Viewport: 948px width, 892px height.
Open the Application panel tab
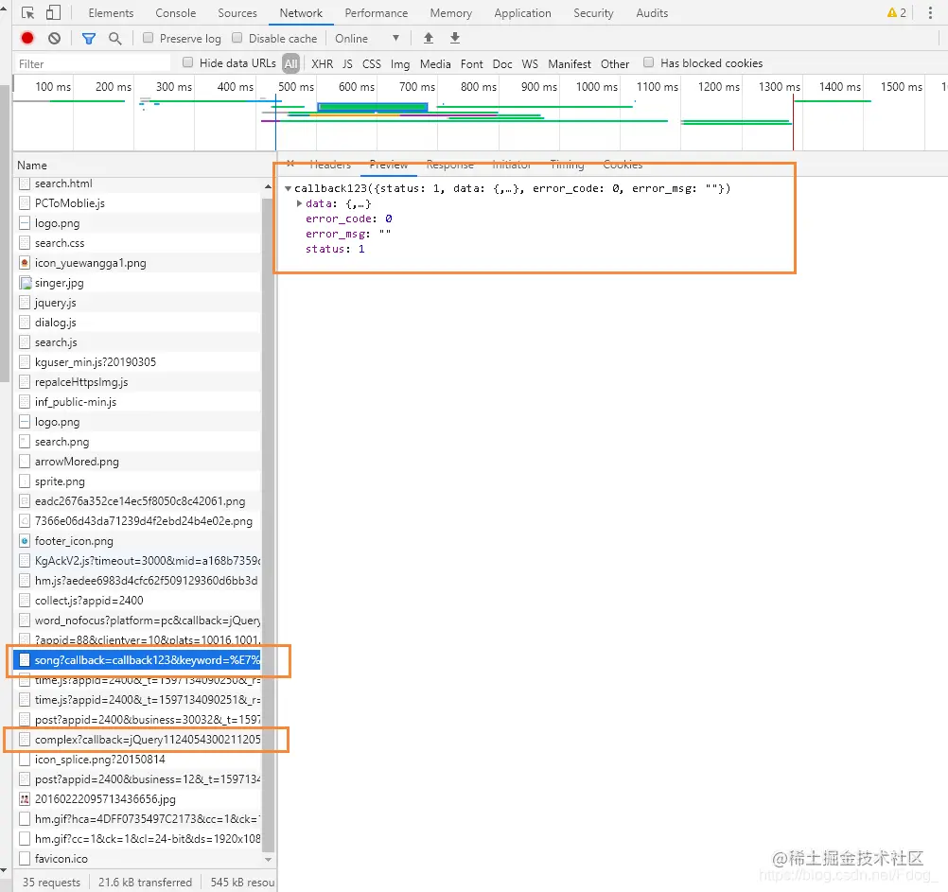coord(522,12)
